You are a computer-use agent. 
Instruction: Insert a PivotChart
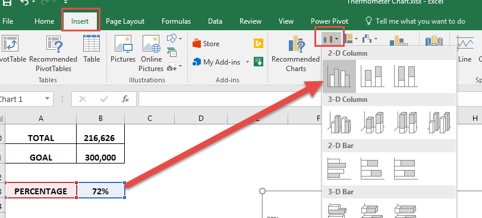(x=398, y=41)
